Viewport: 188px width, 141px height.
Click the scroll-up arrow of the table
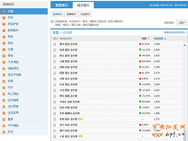[x=185, y=45]
